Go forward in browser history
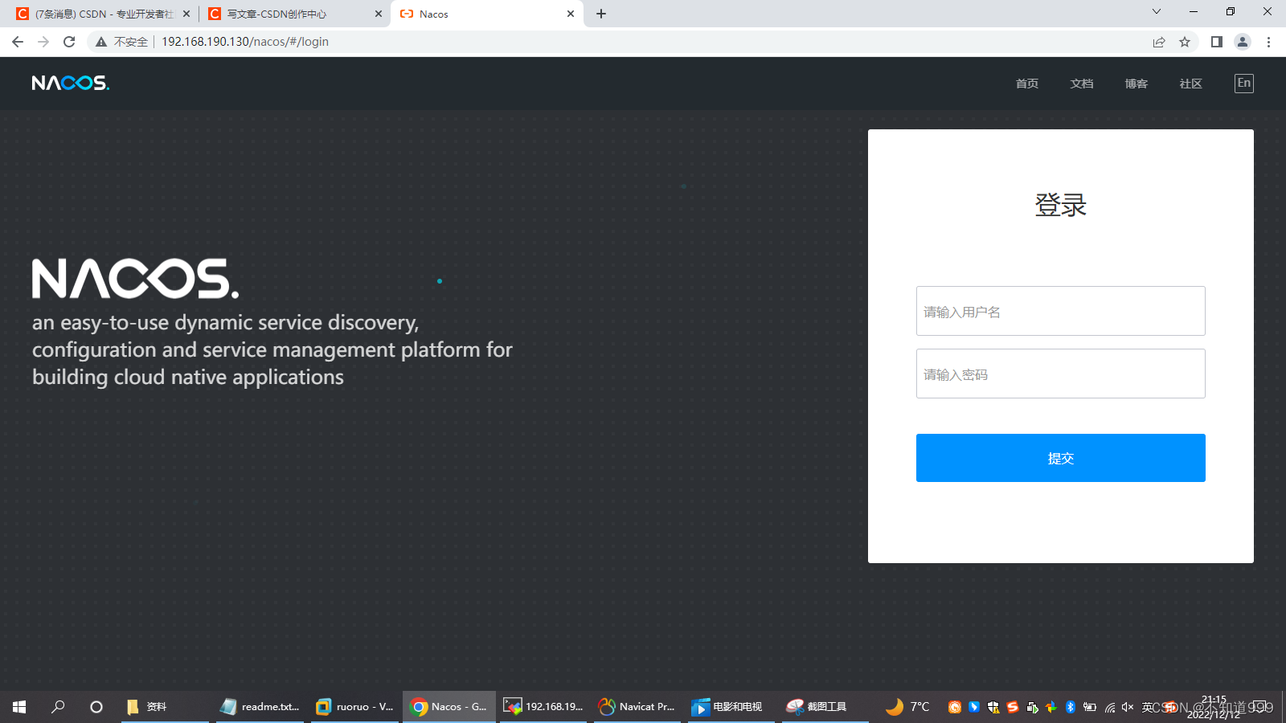Screen dimensions: 1286x723 pos(43,42)
